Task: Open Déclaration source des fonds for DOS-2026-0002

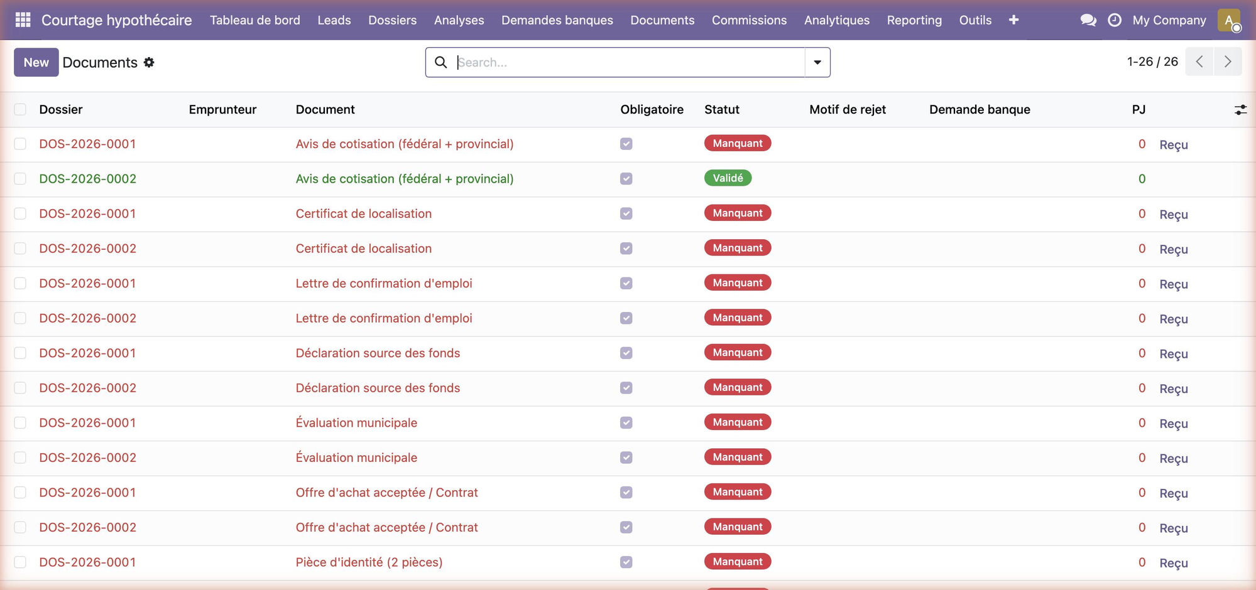Action: [378, 388]
